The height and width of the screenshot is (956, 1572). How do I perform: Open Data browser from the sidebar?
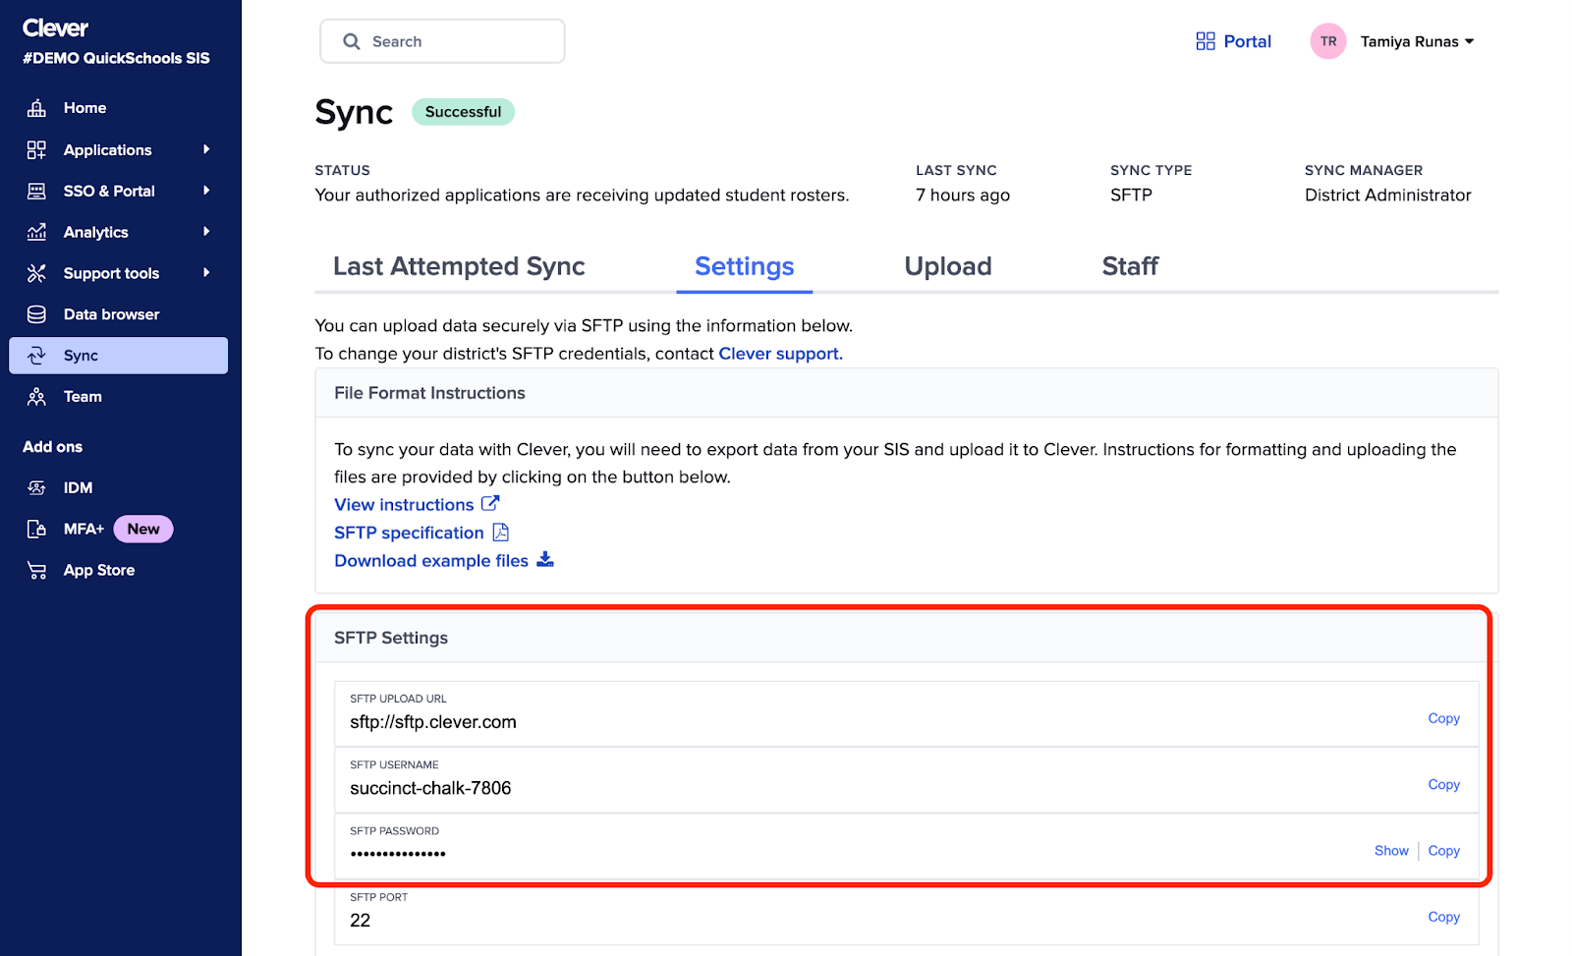click(111, 314)
